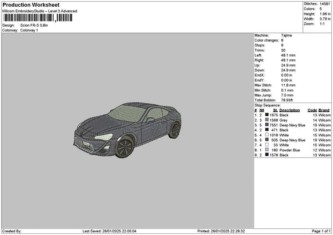This screenshot has height=235, width=333.
Task: Select the design name Scion FR-S 3,8in
Action: point(34,25)
